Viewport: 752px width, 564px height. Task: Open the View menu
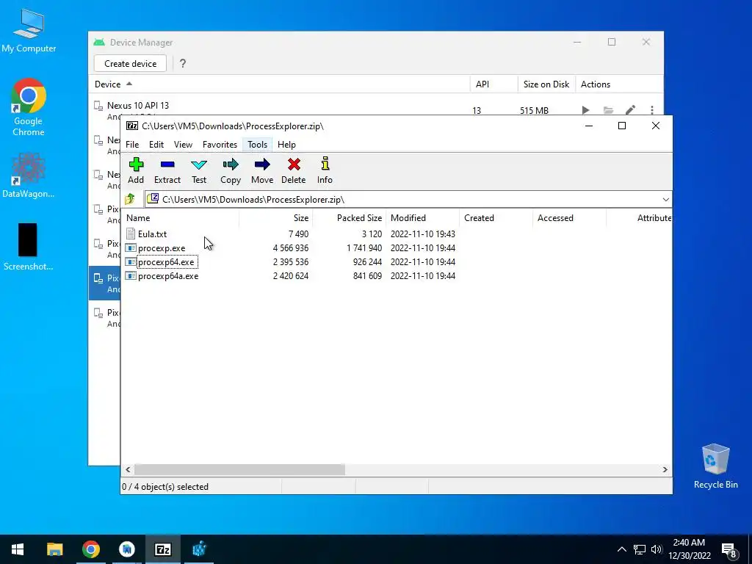183,145
